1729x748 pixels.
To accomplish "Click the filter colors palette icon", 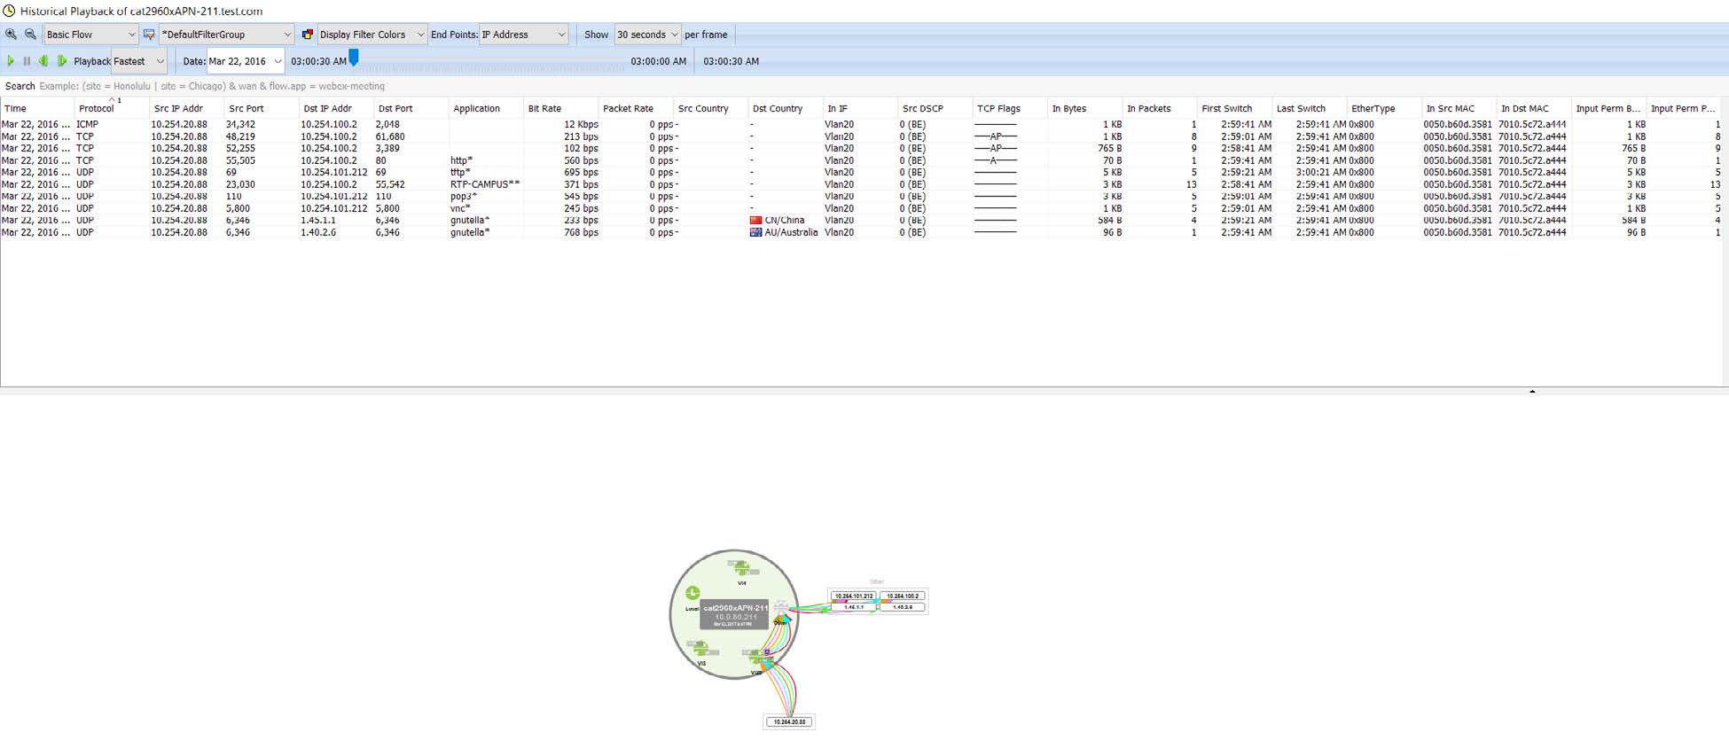I will tap(308, 35).
